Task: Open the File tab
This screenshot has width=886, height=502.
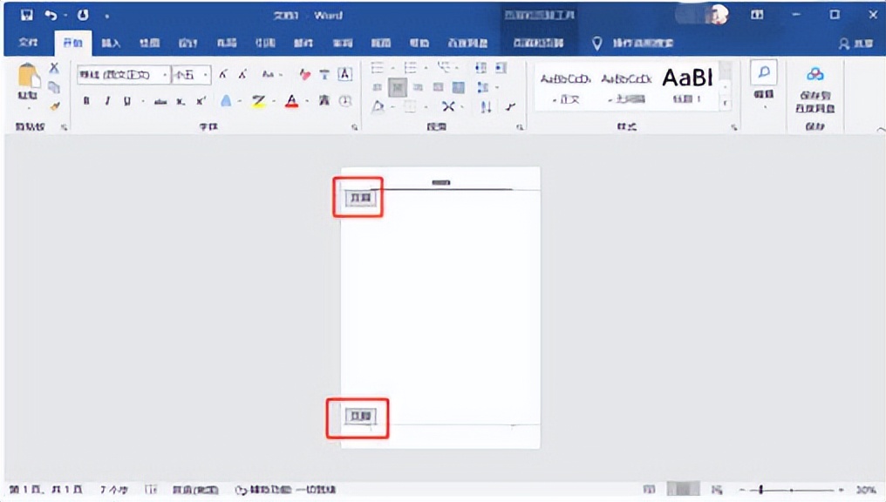Action: coord(28,43)
